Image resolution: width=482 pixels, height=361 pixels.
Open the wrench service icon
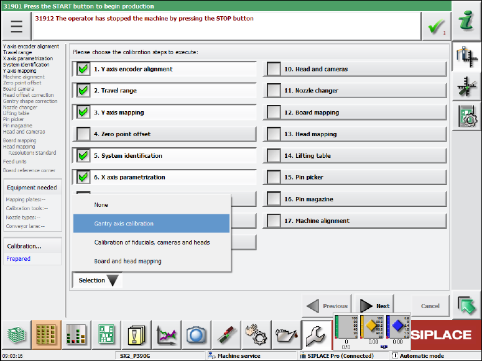pyautogui.click(x=317, y=334)
